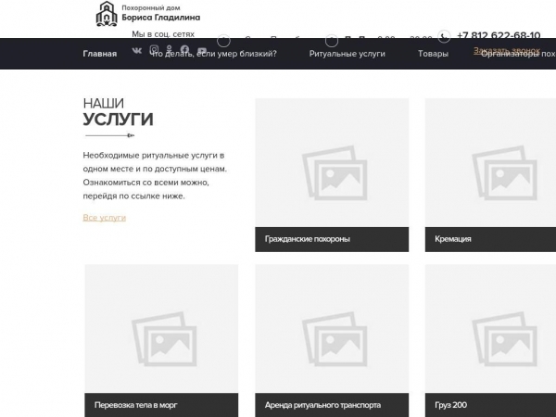The height and width of the screenshot is (417, 556).
Task: Open the Перевозка тела в морг card image
Action: click(x=161, y=329)
